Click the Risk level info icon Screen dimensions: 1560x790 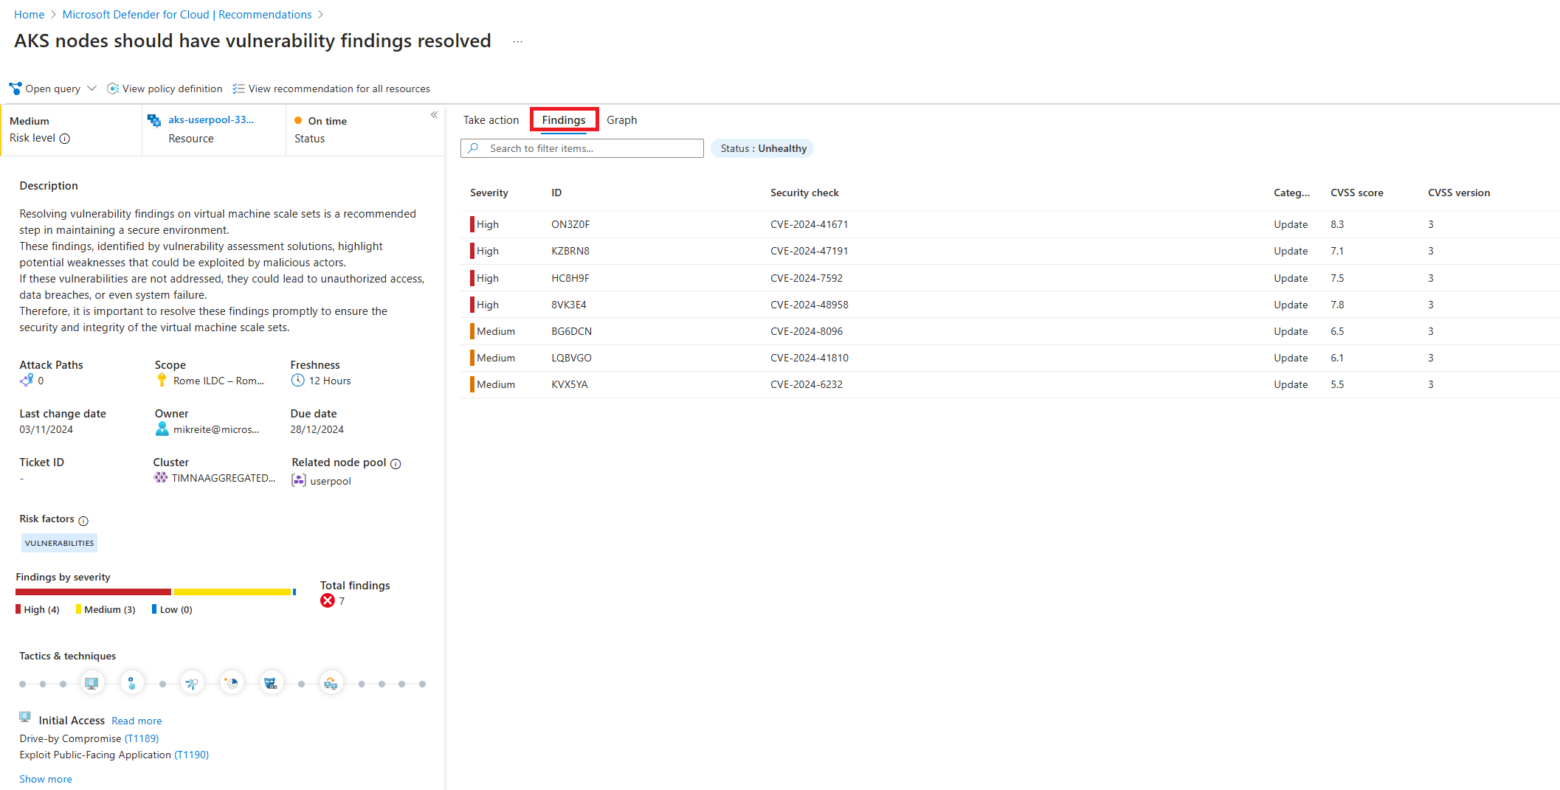point(65,139)
